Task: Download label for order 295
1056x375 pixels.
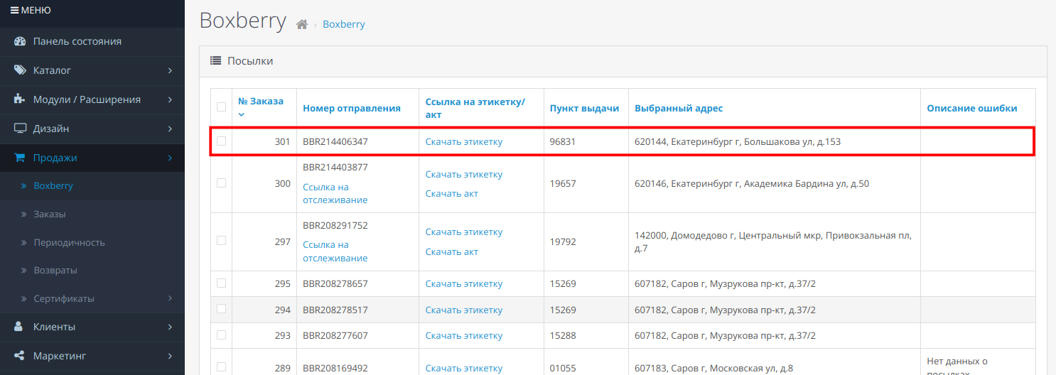Action: [464, 283]
